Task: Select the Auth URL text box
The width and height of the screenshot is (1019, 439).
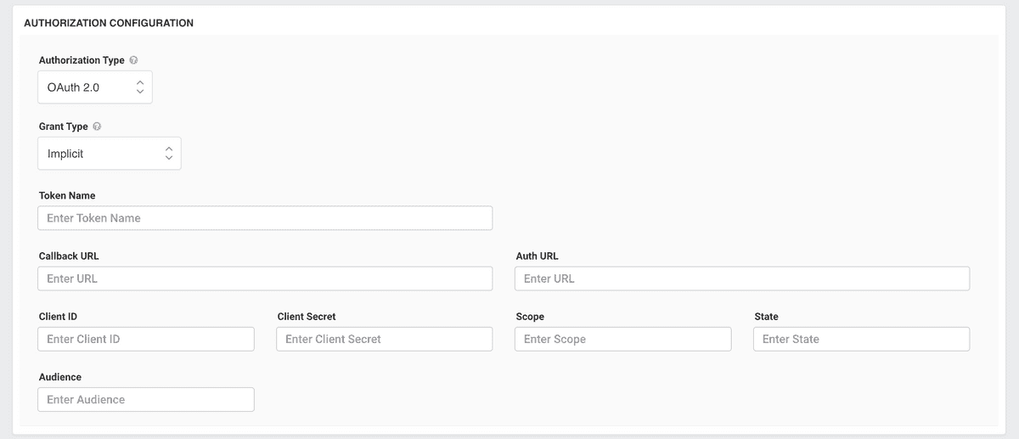Action: point(741,279)
